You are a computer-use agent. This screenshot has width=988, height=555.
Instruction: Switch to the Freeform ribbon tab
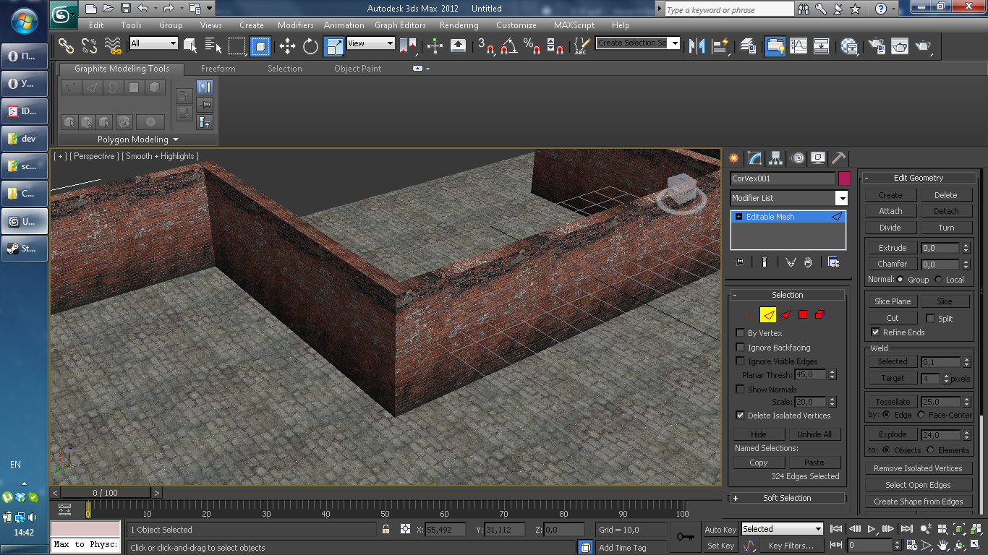218,69
